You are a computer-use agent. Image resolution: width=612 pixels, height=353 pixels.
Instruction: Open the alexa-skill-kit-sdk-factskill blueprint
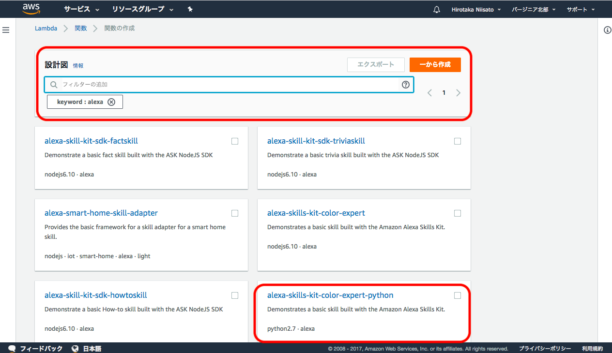coord(91,141)
